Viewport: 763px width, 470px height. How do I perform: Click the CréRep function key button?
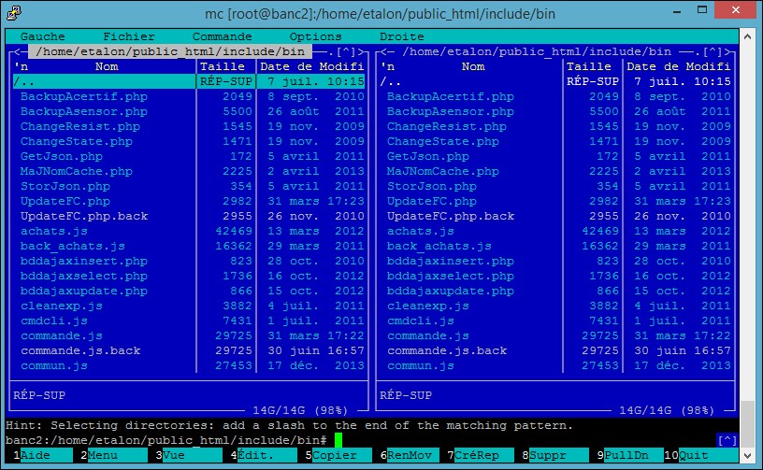coord(476,455)
